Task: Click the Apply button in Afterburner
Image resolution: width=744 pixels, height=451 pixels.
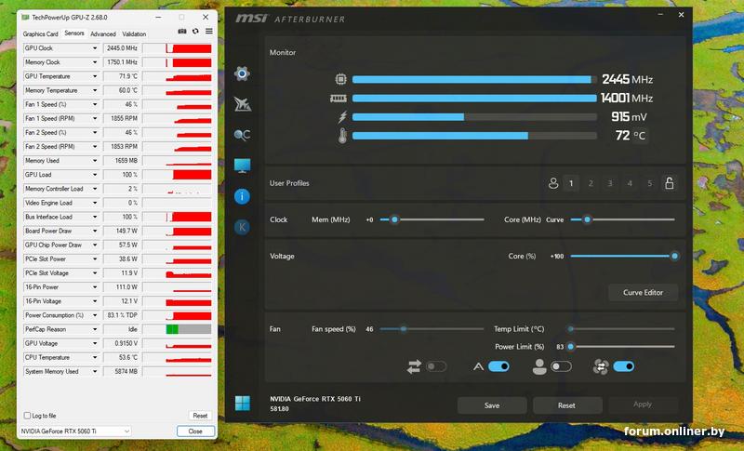Action: (x=643, y=405)
